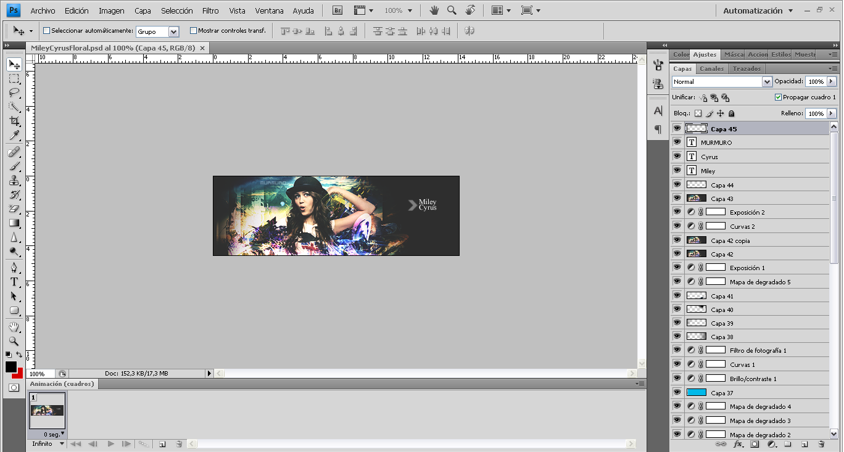The height and width of the screenshot is (452, 844).
Task: Select the Pen tool
Action: pyautogui.click(x=14, y=268)
